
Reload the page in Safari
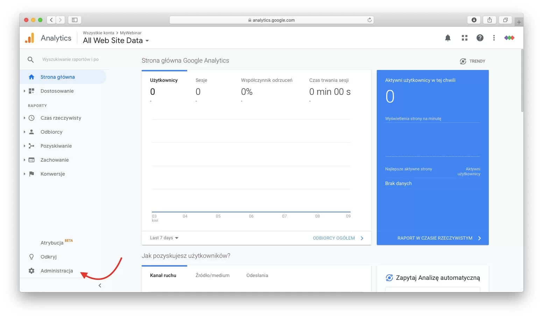pos(369,20)
